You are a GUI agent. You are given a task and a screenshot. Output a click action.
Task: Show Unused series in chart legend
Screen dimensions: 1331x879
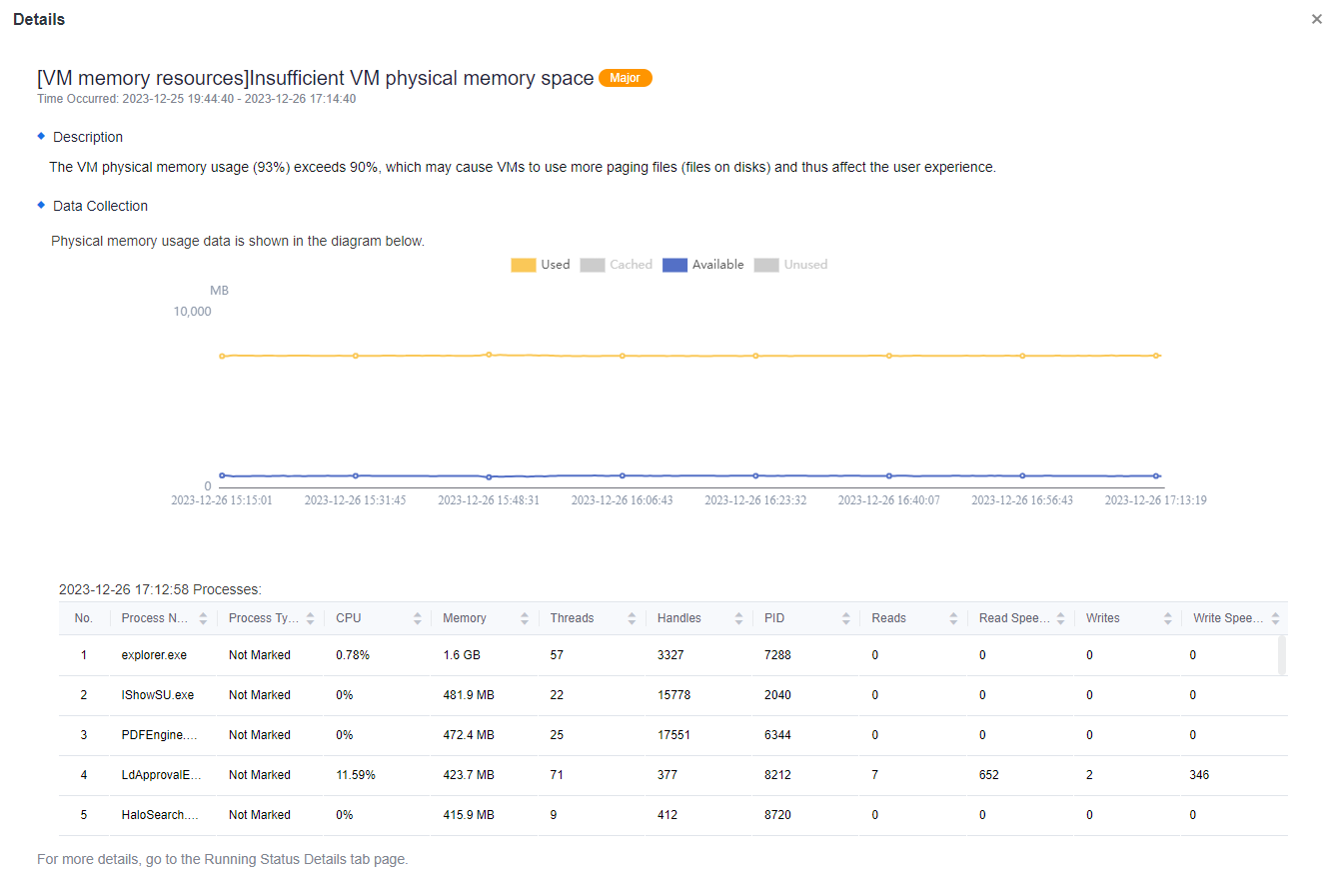791,265
